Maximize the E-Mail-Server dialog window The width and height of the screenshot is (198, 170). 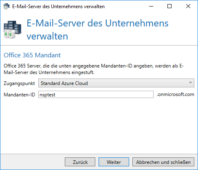pos(169,6)
